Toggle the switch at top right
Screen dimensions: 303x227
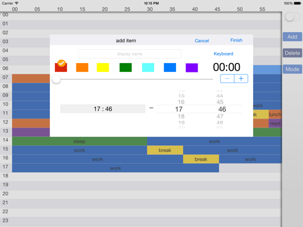pos(292,17)
